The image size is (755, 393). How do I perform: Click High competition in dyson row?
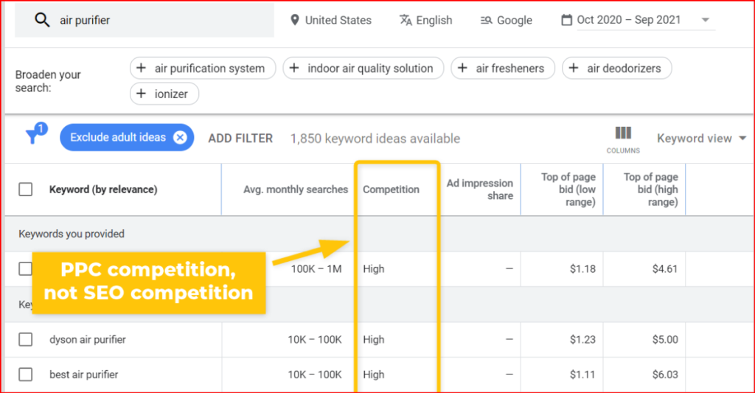(x=374, y=339)
